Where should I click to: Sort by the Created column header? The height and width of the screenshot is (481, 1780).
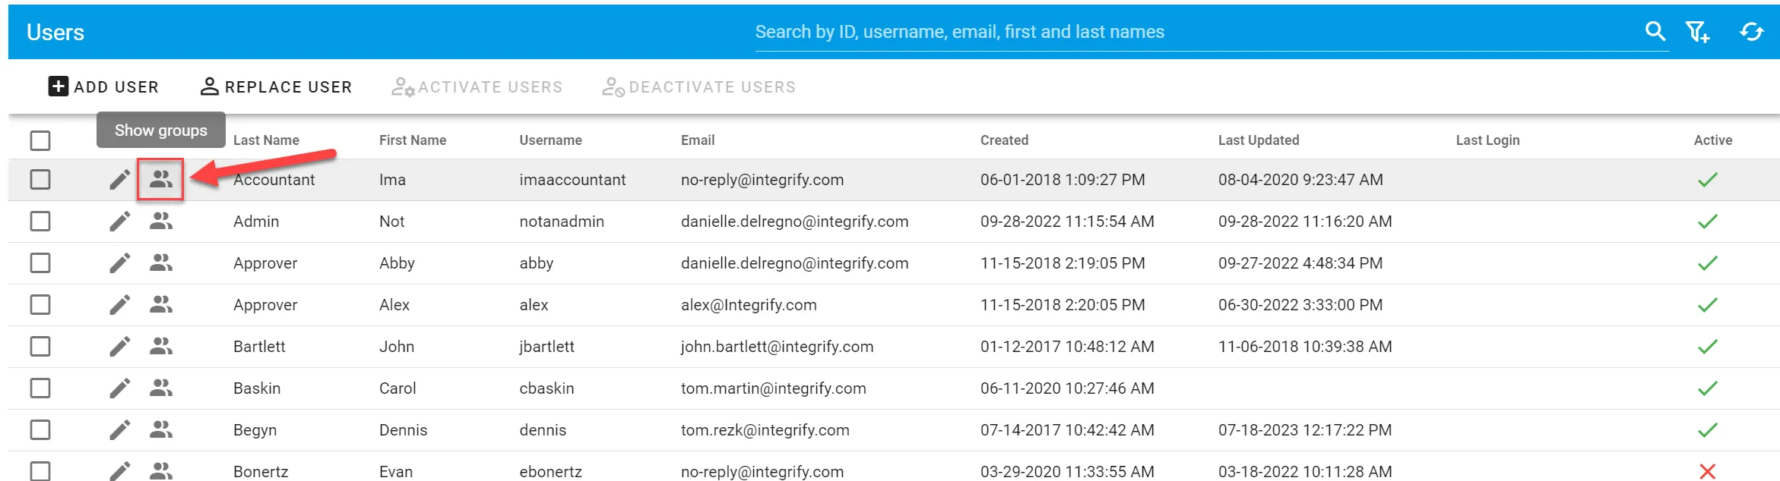pyautogui.click(x=1004, y=140)
